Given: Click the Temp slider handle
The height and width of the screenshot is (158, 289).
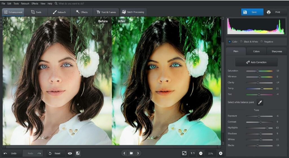Looking at the screenshot, I should (x=262, y=88).
